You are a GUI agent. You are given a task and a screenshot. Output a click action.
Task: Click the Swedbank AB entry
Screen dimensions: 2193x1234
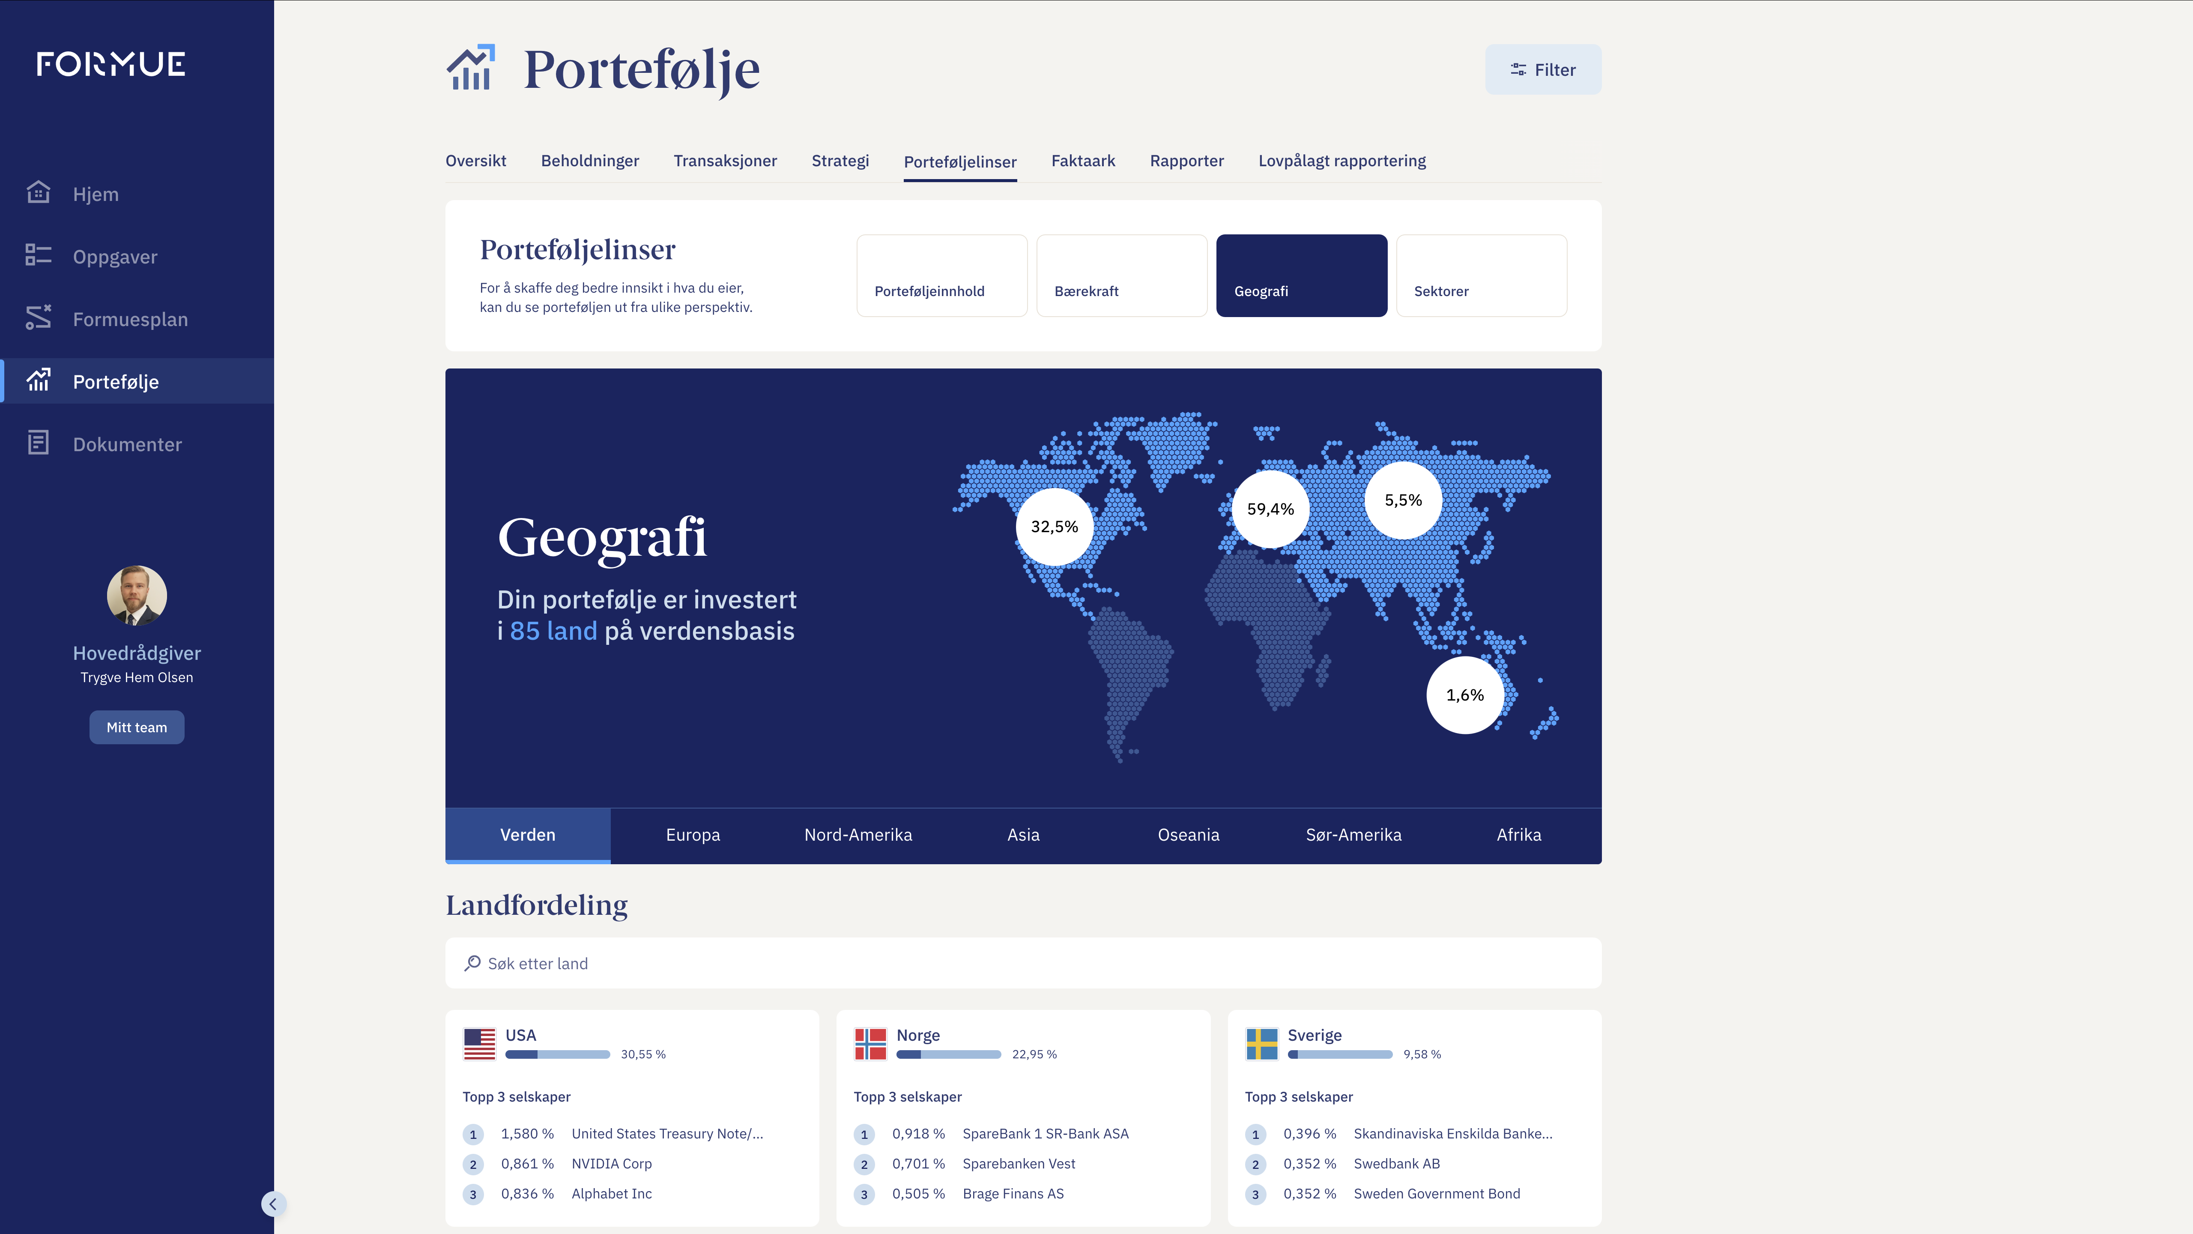point(1396,1163)
